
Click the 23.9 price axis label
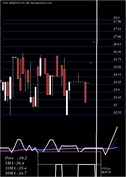(x=116, y=90)
